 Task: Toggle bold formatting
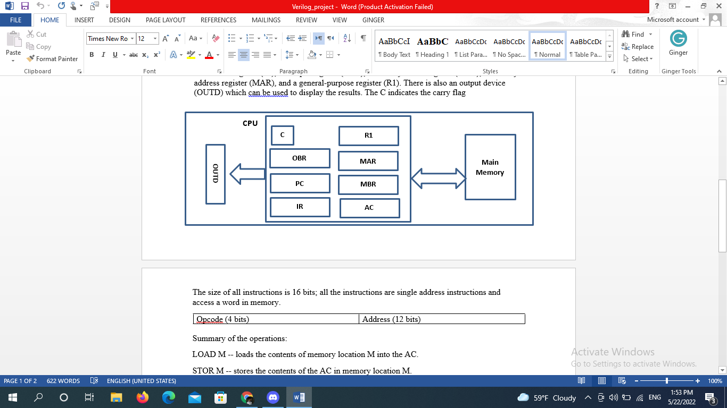[x=92, y=54]
